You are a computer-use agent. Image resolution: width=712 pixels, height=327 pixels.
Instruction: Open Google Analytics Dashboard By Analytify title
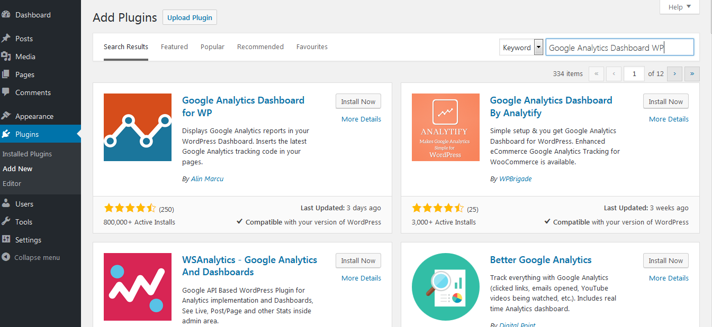(x=551, y=106)
